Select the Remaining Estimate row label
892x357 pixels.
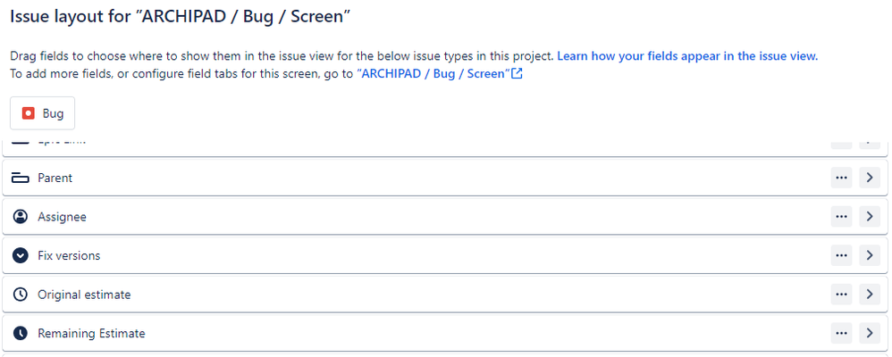pyautogui.click(x=91, y=333)
